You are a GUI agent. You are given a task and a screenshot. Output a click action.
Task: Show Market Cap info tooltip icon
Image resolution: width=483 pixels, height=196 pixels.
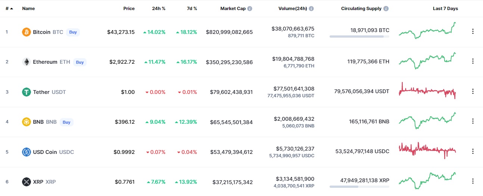click(250, 9)
